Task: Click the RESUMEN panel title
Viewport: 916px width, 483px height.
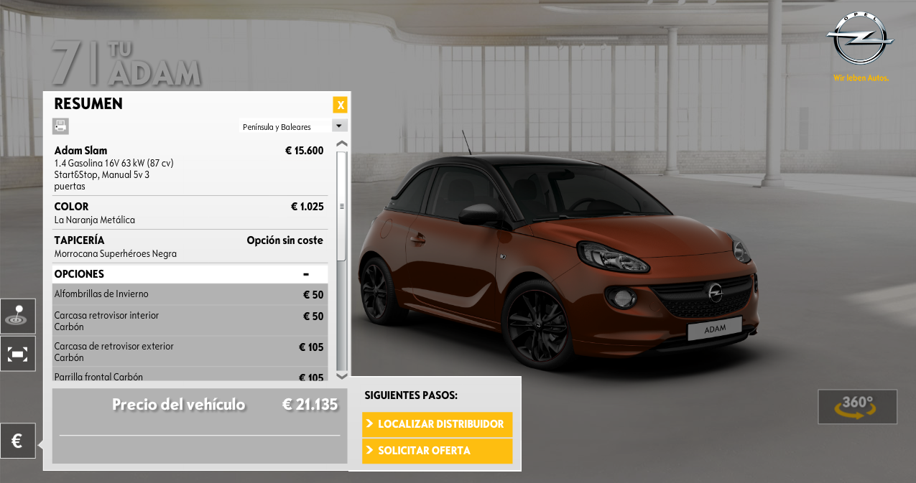Action: click(88, 103)
